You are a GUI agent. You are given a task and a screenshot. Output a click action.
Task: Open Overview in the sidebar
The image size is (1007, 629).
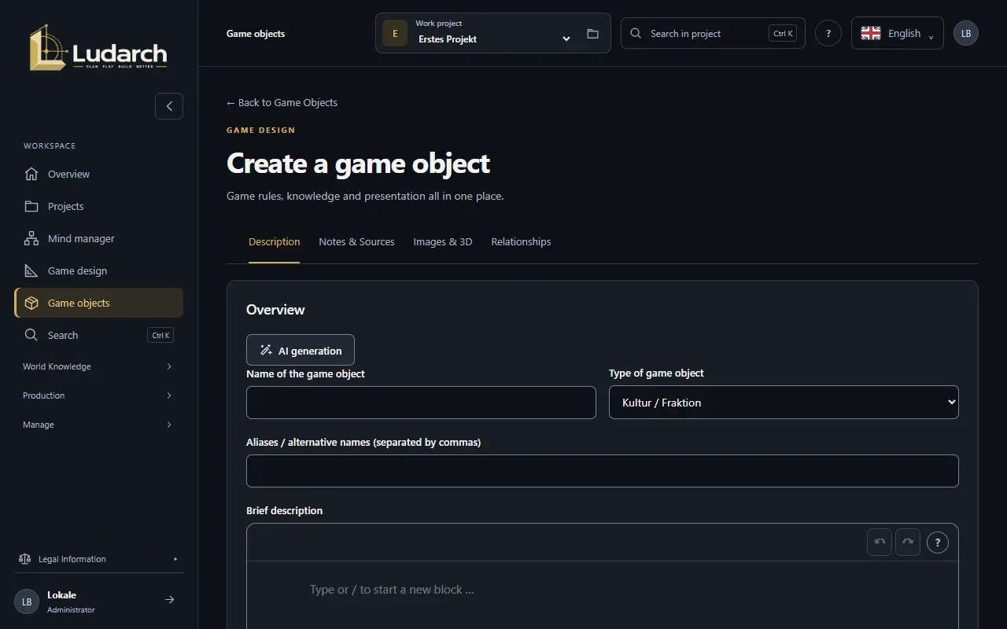tap(98, 174)
